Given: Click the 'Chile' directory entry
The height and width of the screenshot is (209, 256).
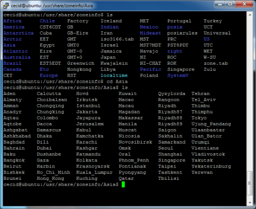Looking at the screenshot, I should pyautogui.click(x=47, y=21).
